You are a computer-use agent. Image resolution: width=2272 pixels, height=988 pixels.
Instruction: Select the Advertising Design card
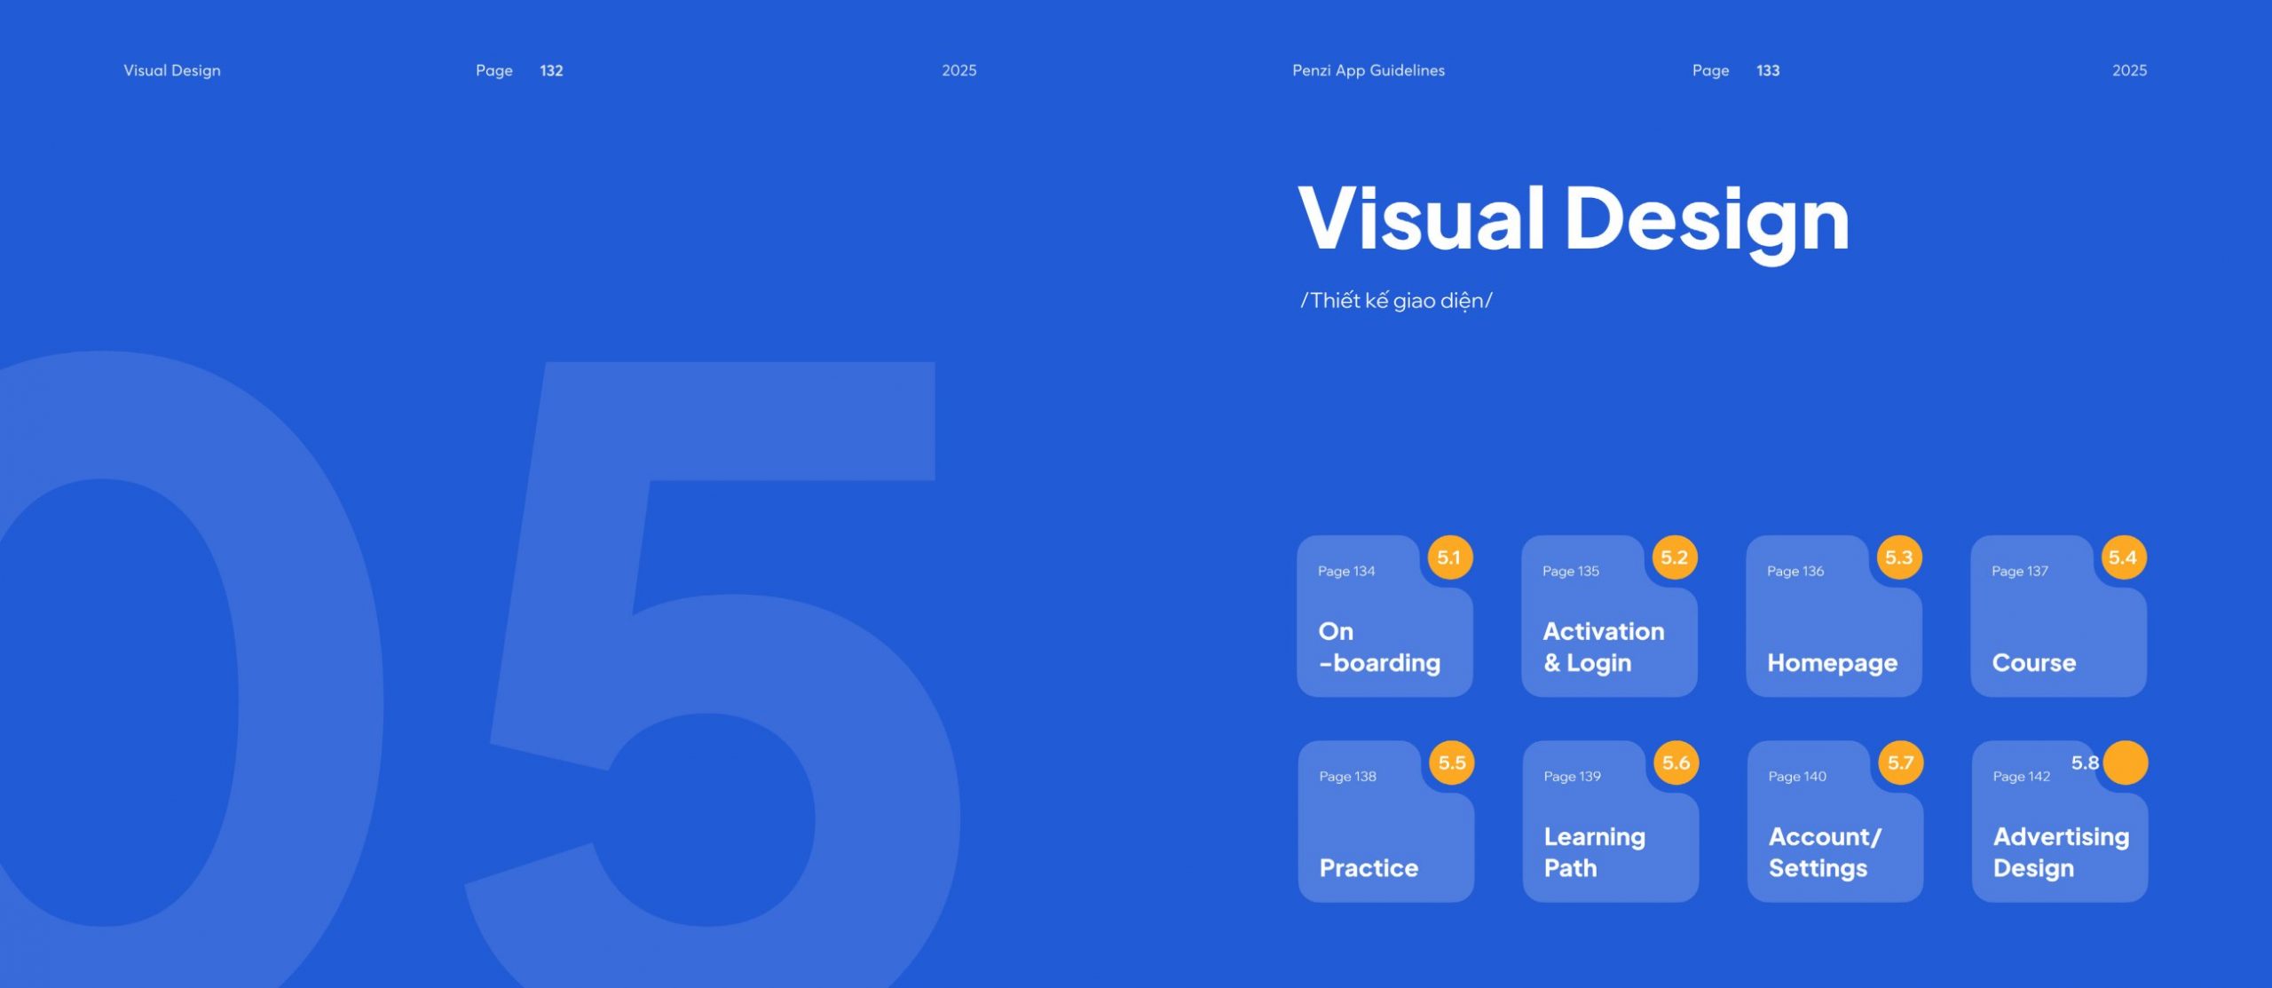pyautogui.click(x=2059, y=821)
